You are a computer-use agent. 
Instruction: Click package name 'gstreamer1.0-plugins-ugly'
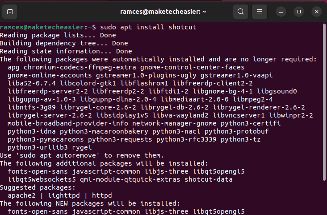pos(146,75)
